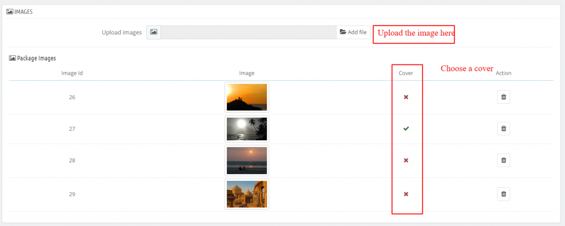
Task: Delete image 27 using trash icon
Action: [x=503, y=129]
